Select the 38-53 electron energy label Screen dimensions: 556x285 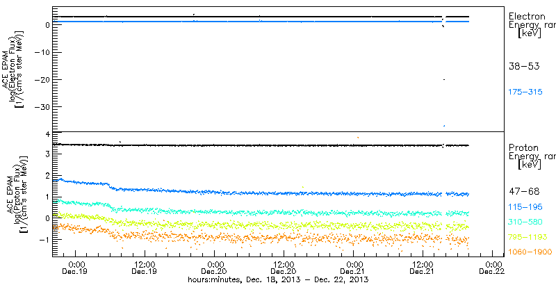pyautogui.click(x=524, y=66)
